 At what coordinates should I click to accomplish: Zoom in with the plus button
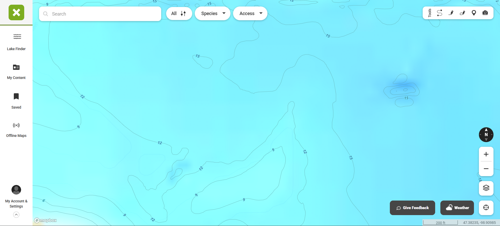coord(486,154)
